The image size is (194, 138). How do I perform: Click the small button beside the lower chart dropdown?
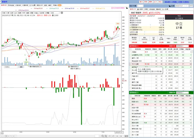coord(21,67)
